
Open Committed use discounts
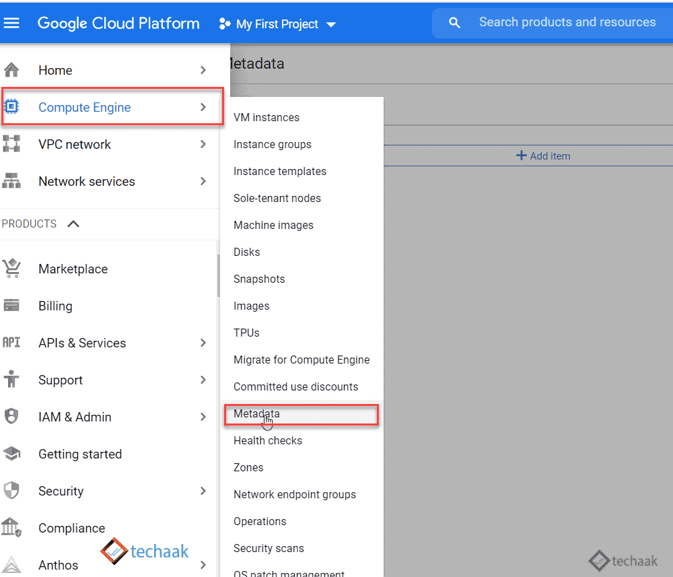click(x=295, y=387)
